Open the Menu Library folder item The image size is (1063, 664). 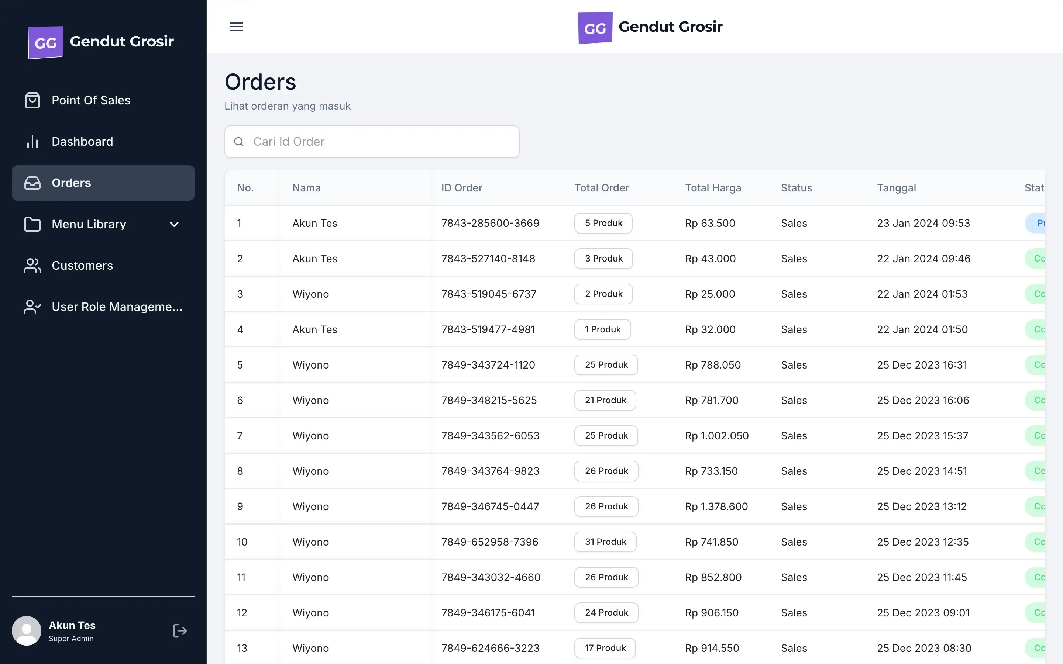click(89, 224)
